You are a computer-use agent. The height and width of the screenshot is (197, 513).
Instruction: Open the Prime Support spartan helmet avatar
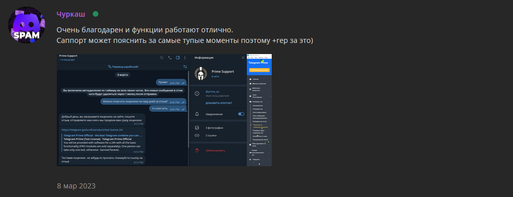click(201, 73)
